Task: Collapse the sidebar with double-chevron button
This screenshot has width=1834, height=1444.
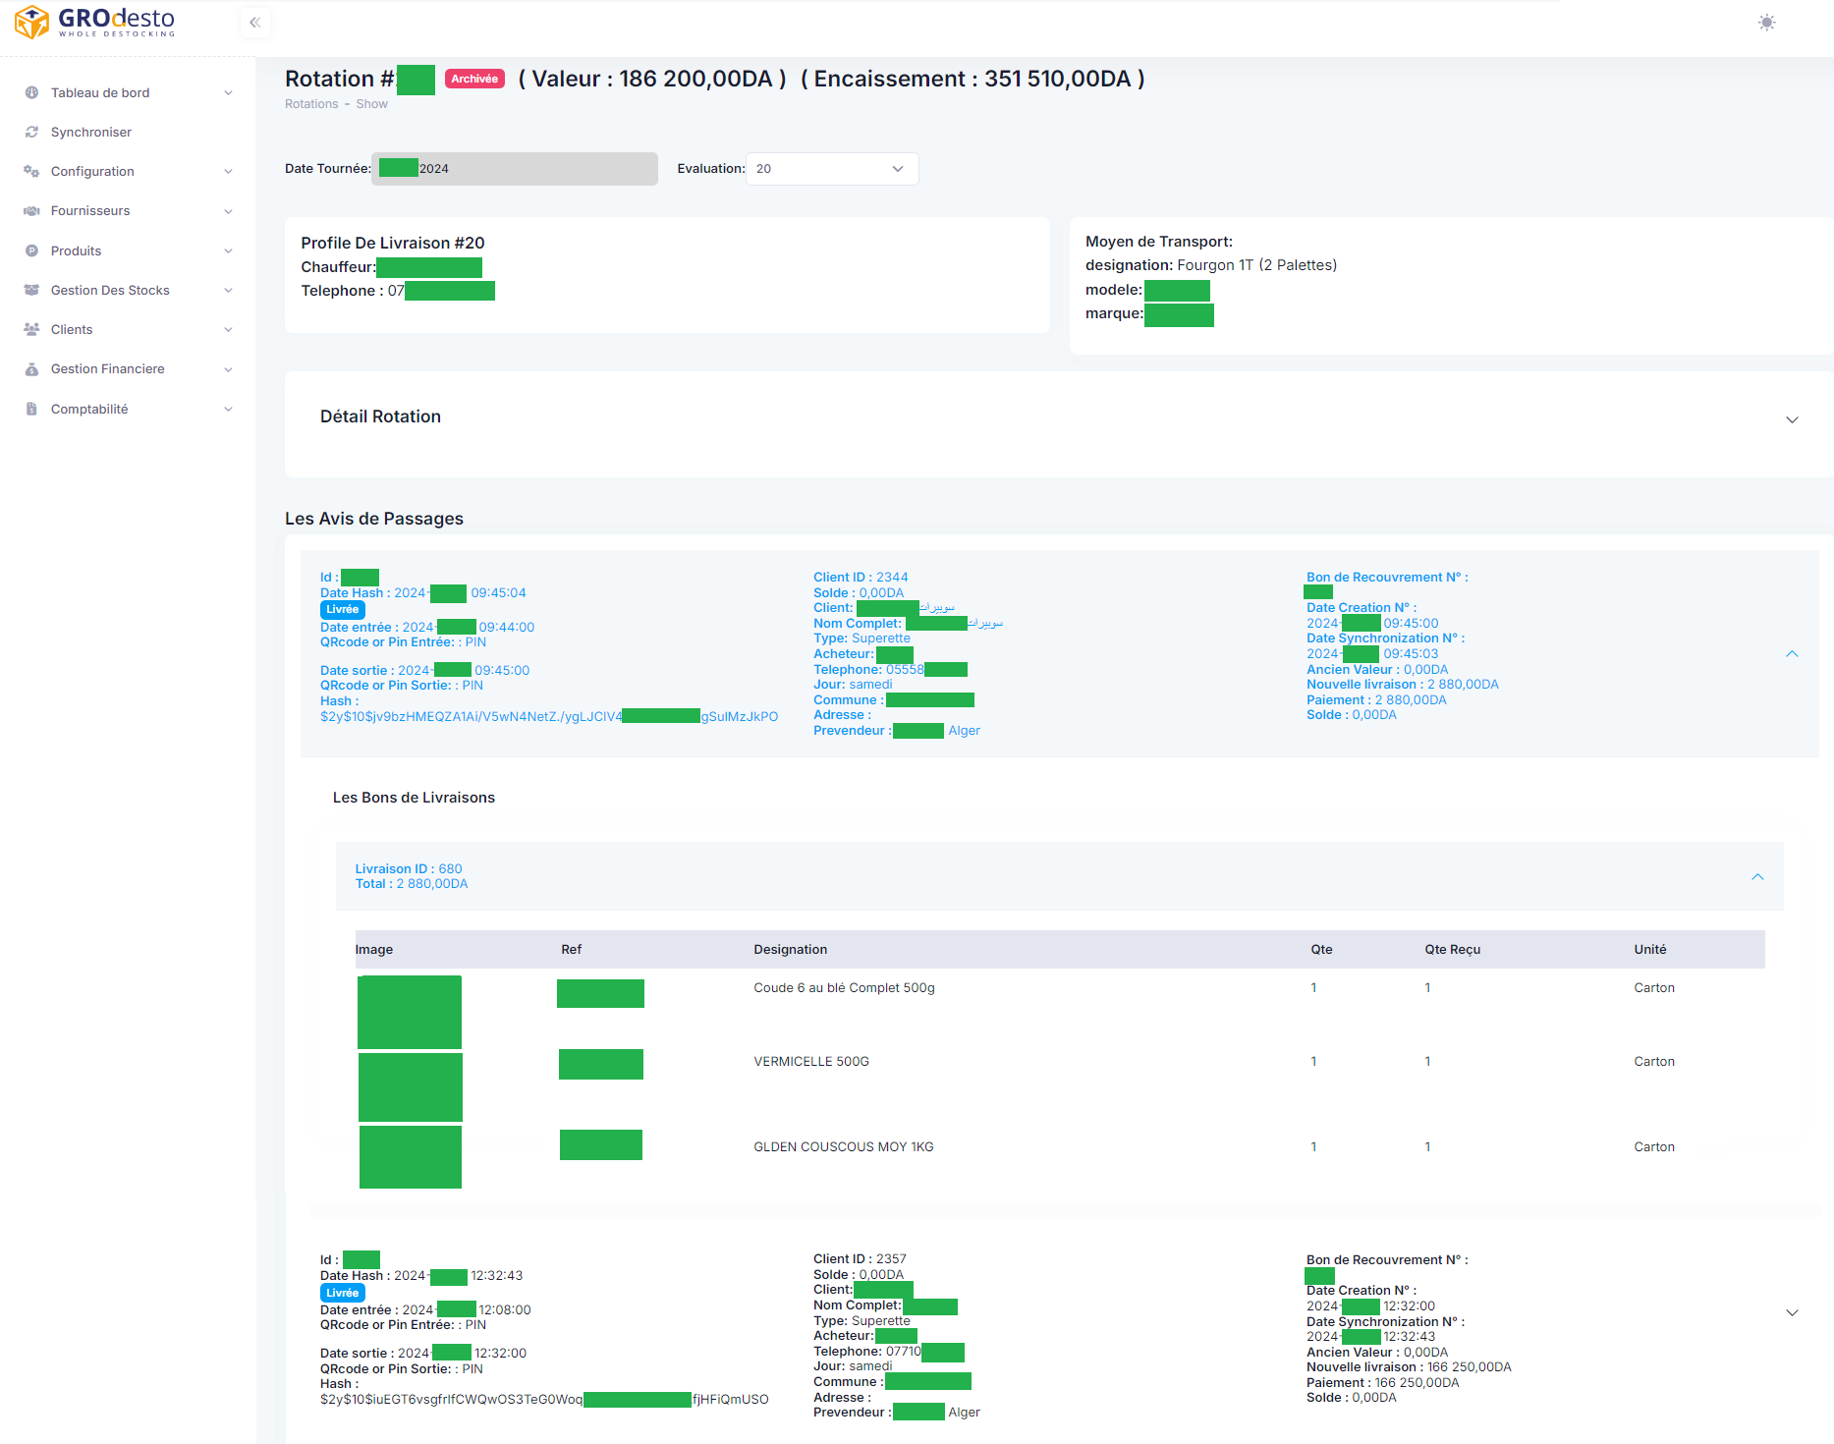Action: [254, 23]
